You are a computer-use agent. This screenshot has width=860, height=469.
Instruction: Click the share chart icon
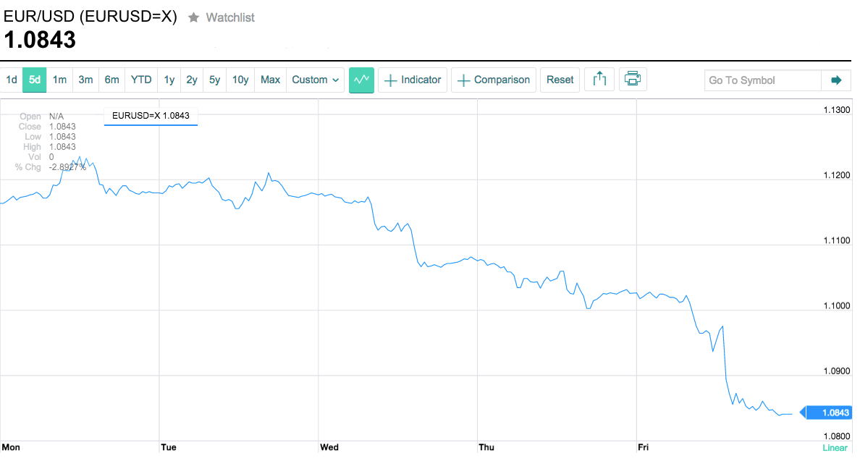click(x=599, y=80)
